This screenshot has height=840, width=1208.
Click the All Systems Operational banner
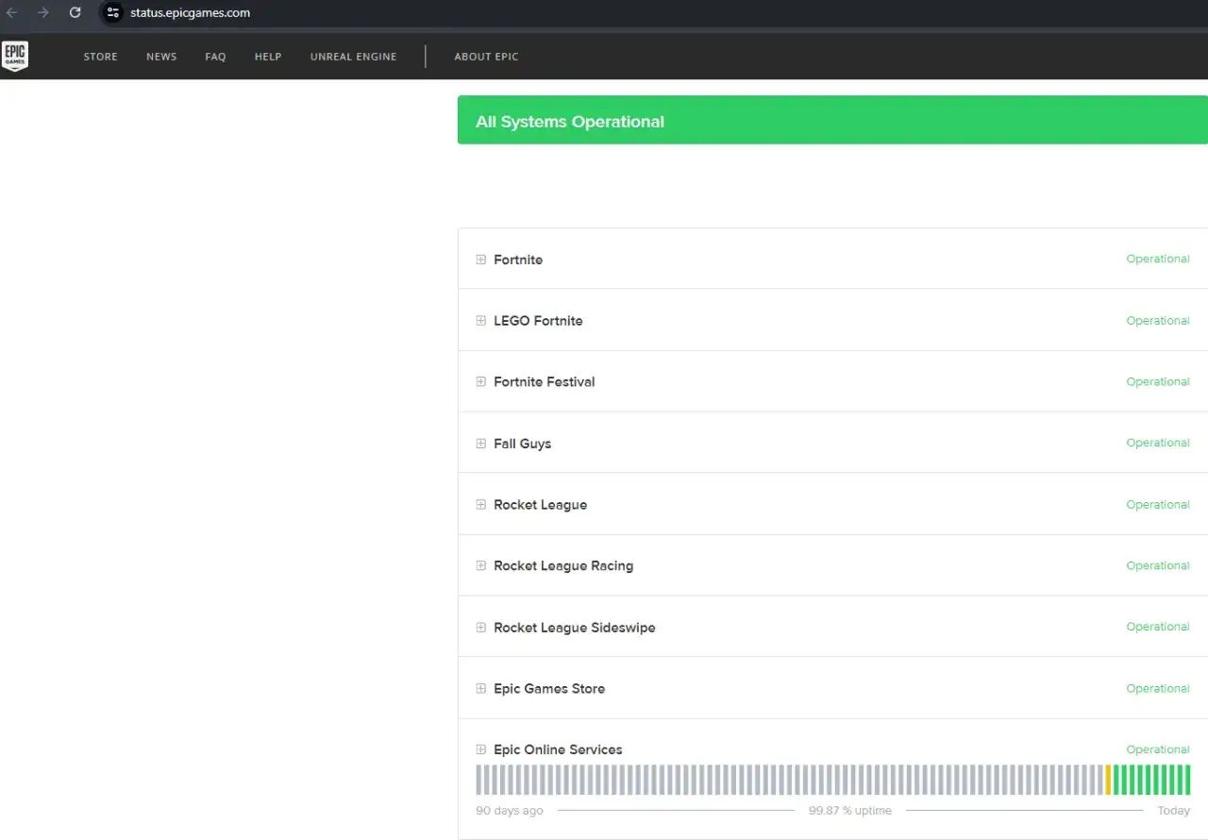coord(832,120)
